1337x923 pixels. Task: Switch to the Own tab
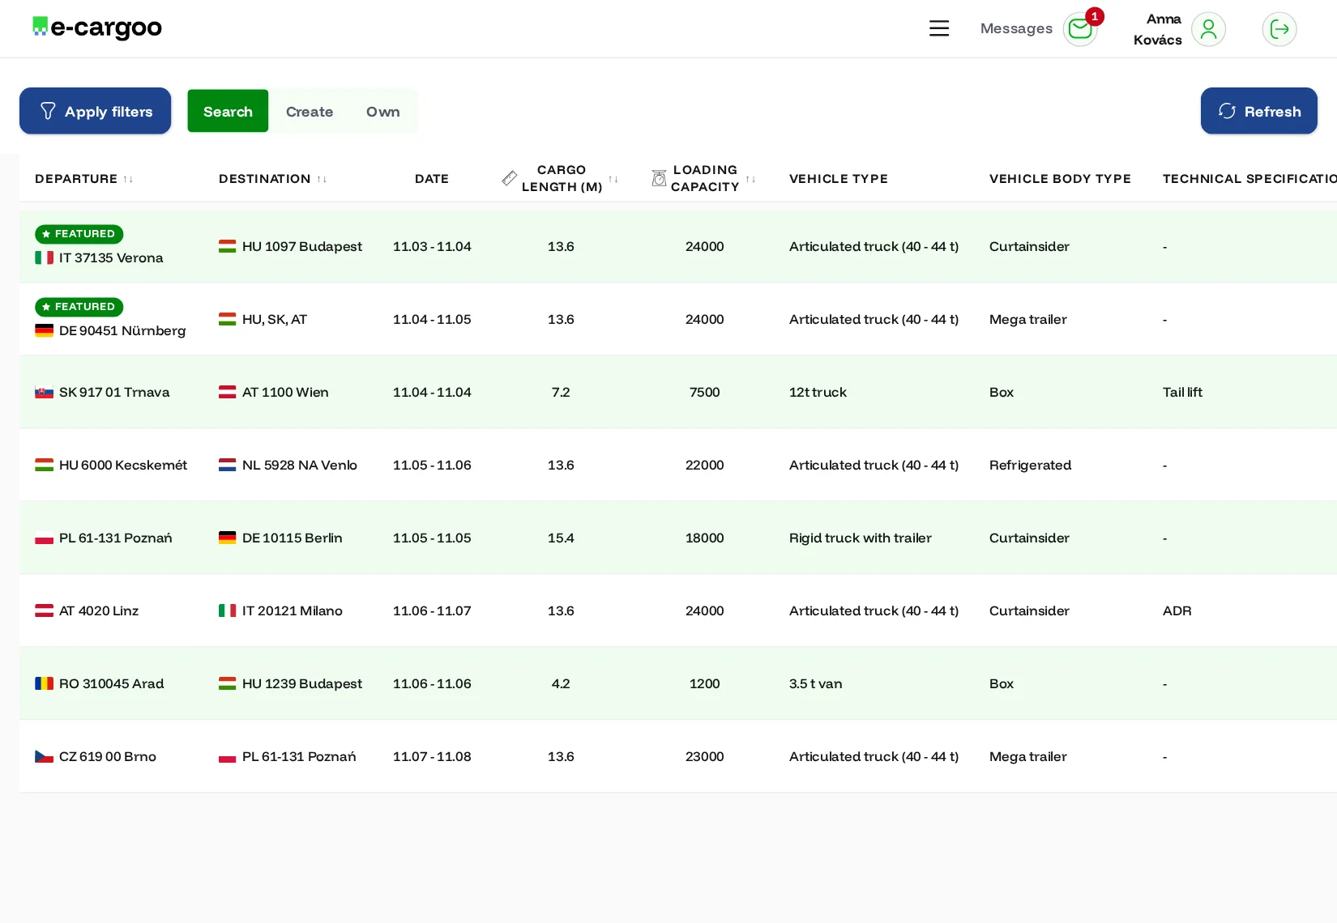pos(382,112)
